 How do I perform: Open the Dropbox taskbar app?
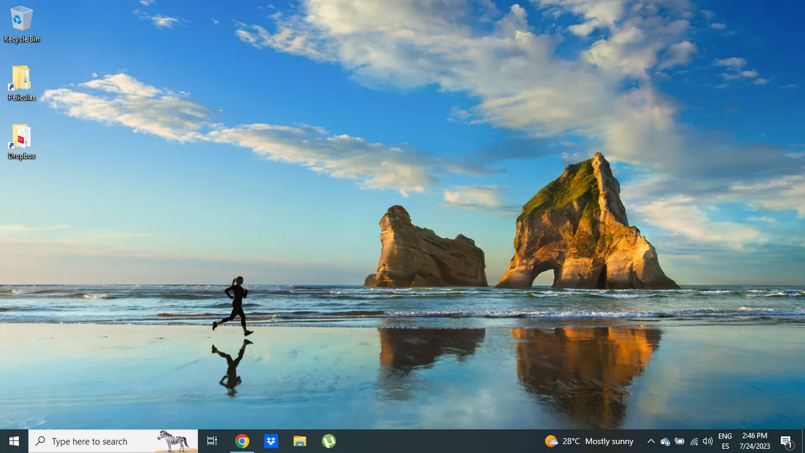pos(271,441)
